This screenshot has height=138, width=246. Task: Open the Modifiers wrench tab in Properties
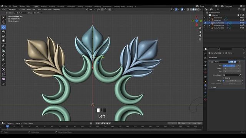(x=205, y=85)
